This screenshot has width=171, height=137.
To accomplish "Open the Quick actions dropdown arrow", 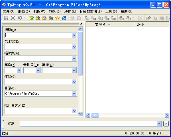I will pyautogui.click(x=133, y=18).
